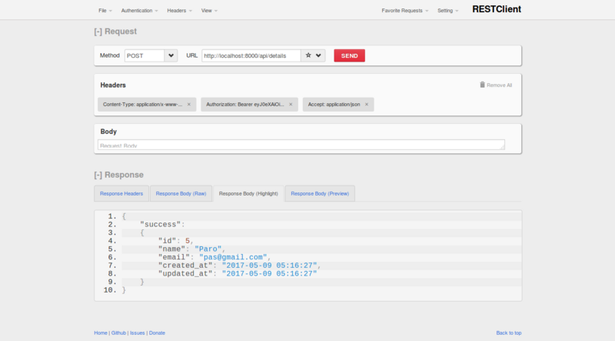The width and height of the screenshot is (615, 341).
Task: Remove the Content-Type header chip
Action: pyautogui.click(x=189, y=105)
